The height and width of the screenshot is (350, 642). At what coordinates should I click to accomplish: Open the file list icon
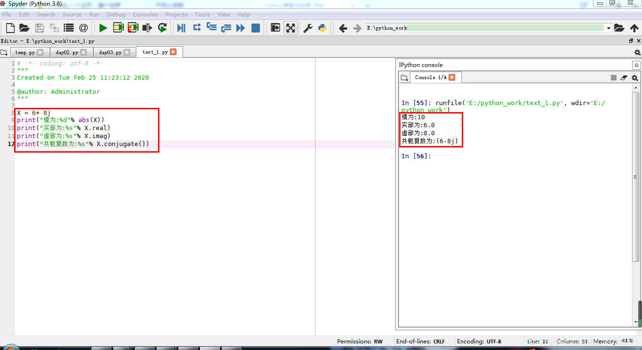(69, 28)
